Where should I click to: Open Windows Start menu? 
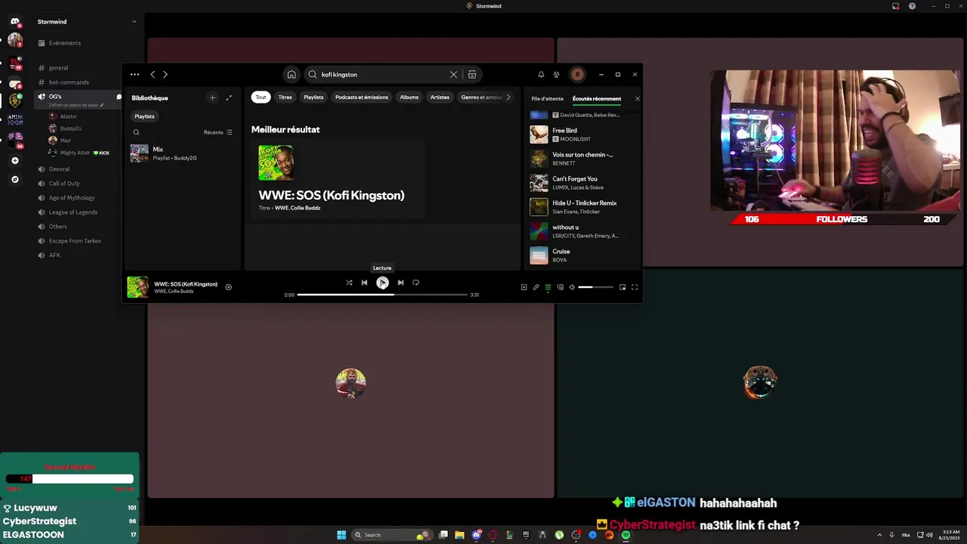pyautogui.click(x=341, y=535)
